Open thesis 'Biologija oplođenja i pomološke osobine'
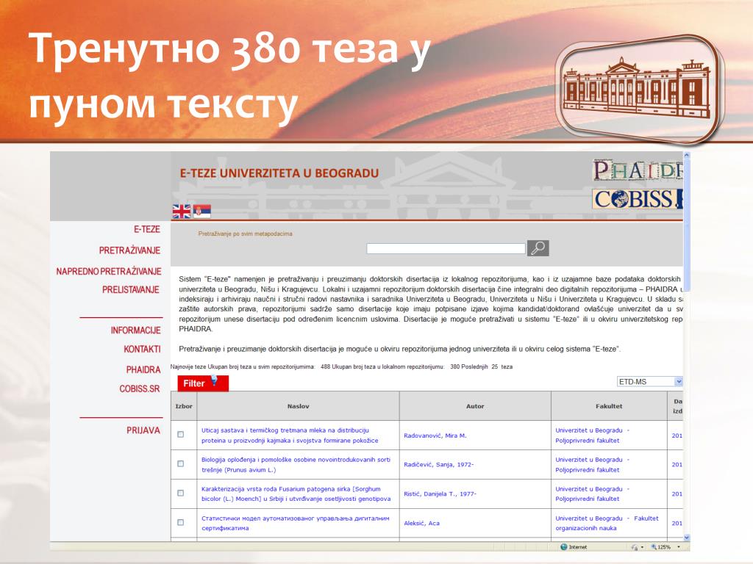This screenshot has height=564, width=753. point(296,465)
